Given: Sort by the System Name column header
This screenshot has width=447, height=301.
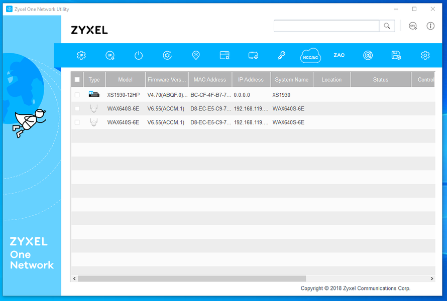Looking at the screenshot, I should [292, 80].
